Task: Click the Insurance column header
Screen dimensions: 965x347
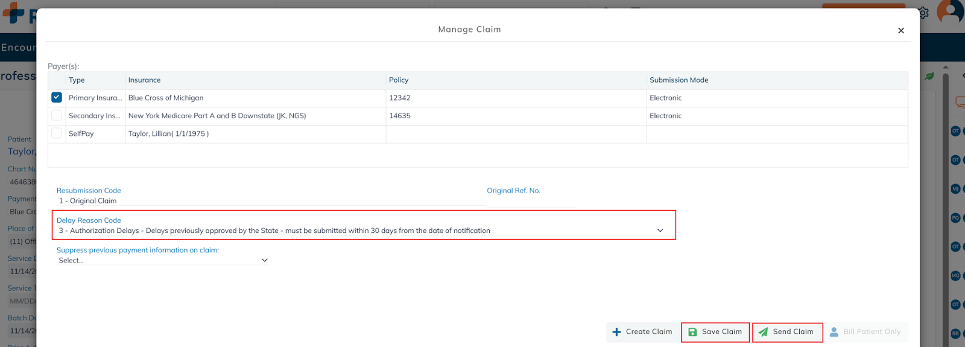Action: (144, 80)
